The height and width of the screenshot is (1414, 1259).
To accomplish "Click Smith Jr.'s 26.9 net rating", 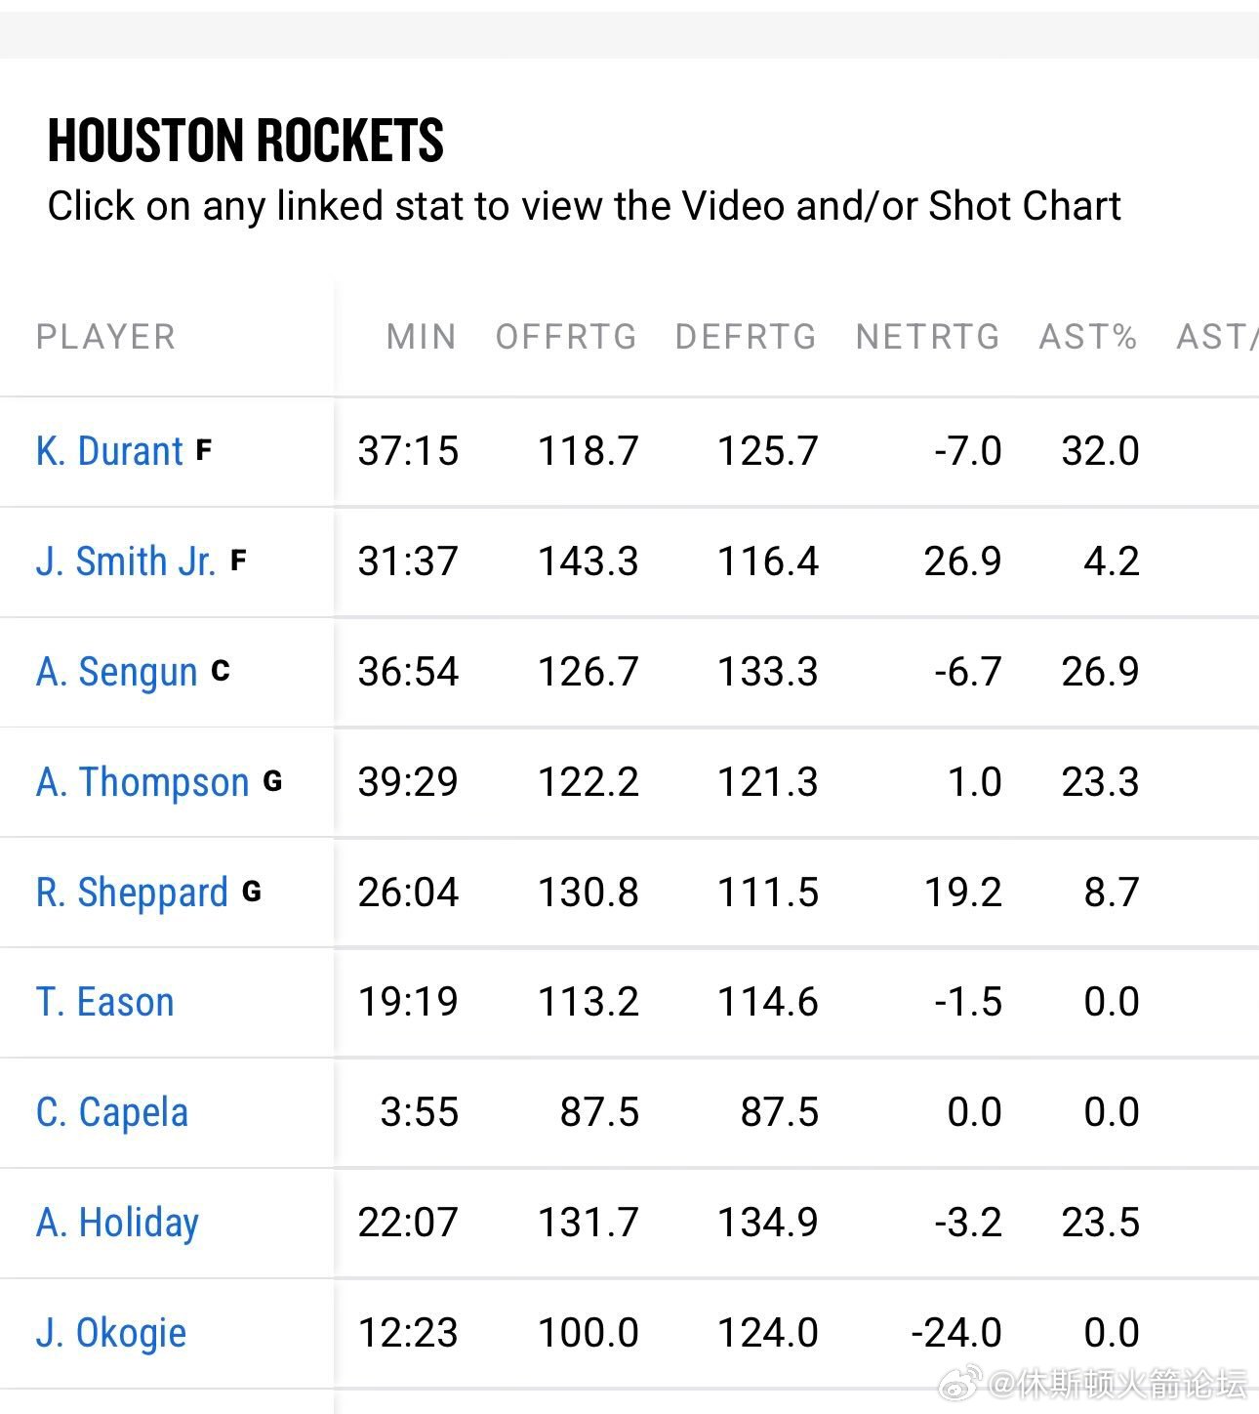I will pos(962,561).
